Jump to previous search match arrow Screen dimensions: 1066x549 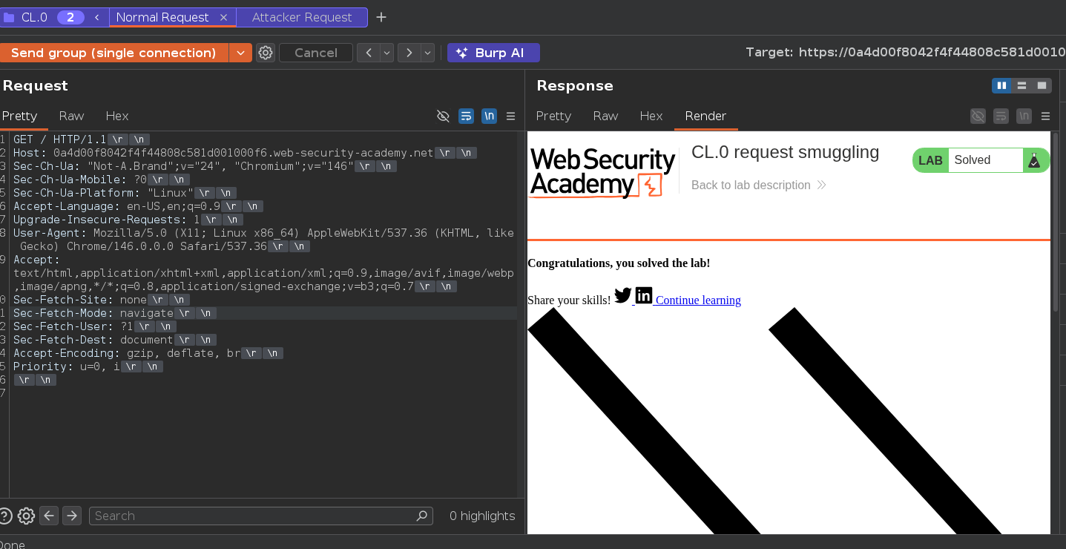pyautogui.click(x=49, y=516)
